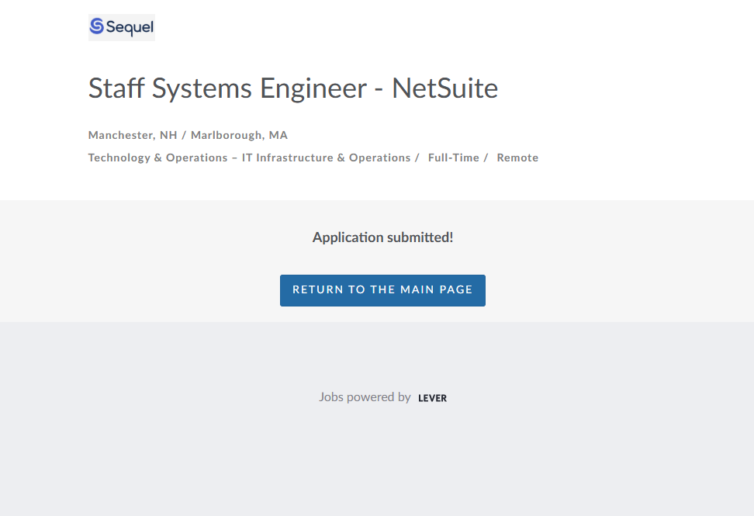Click the word 'RETURN' on the blue button
This screenshot has width=754, height=516.
318,289
